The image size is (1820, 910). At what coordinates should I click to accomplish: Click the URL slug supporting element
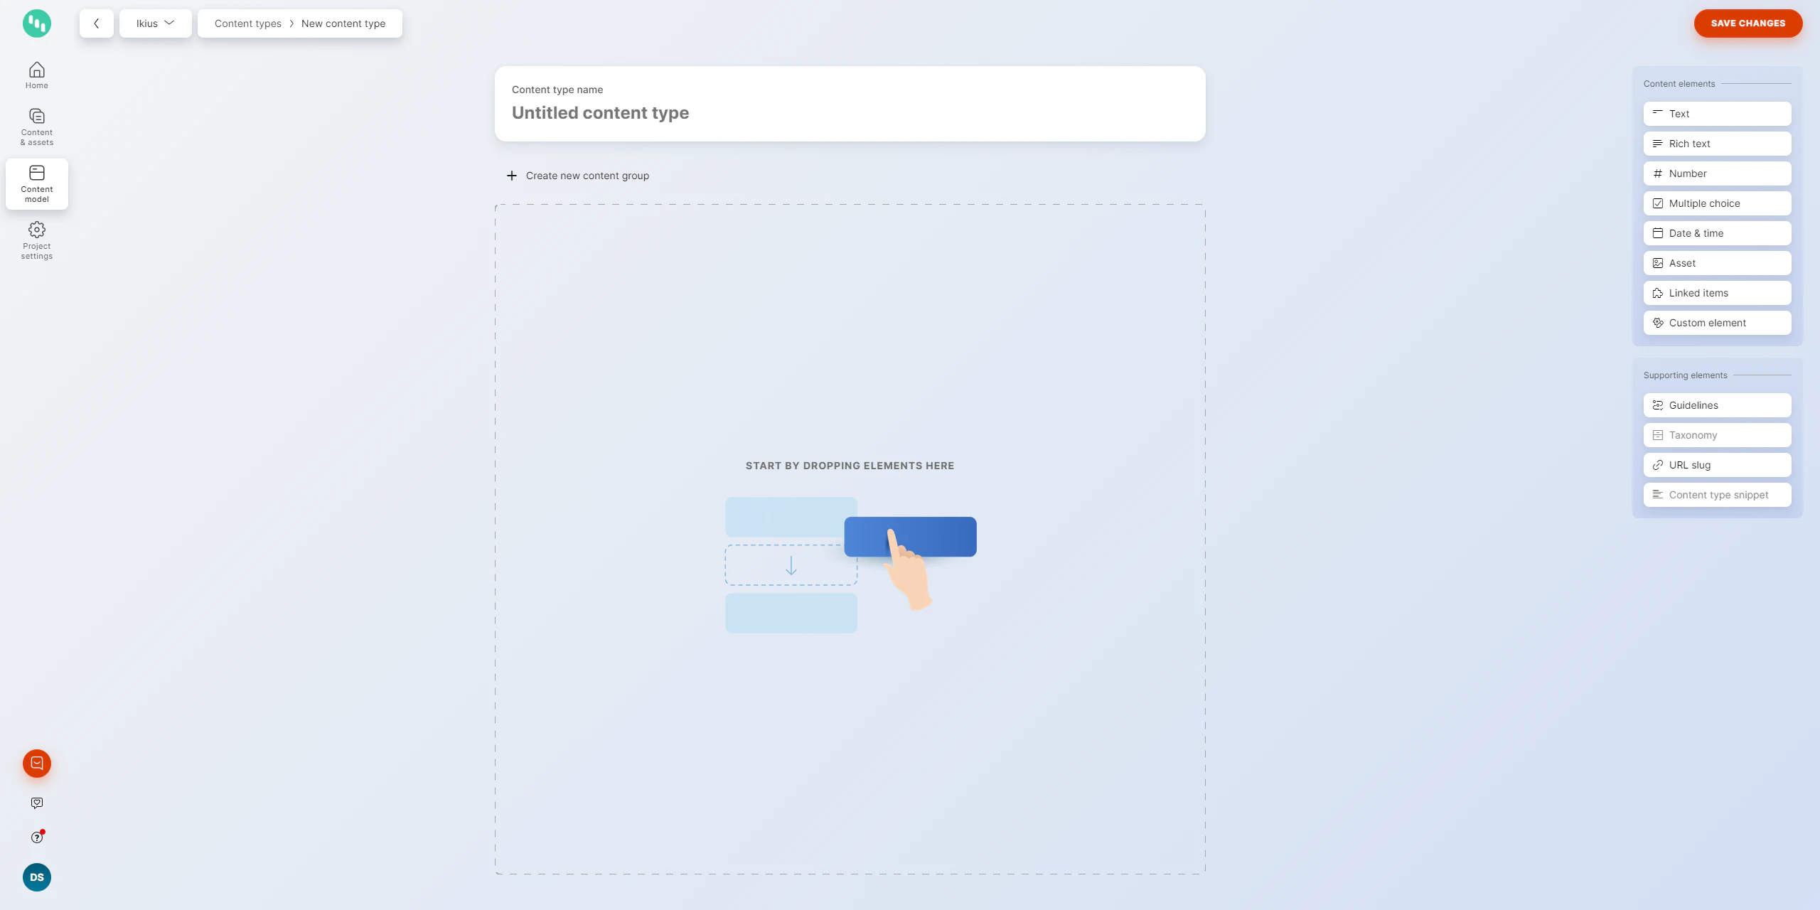click(1717, 464)
